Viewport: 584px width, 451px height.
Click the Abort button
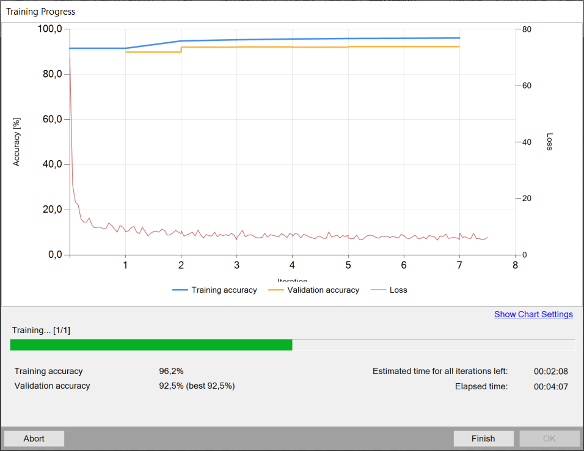tap(34, 438)
